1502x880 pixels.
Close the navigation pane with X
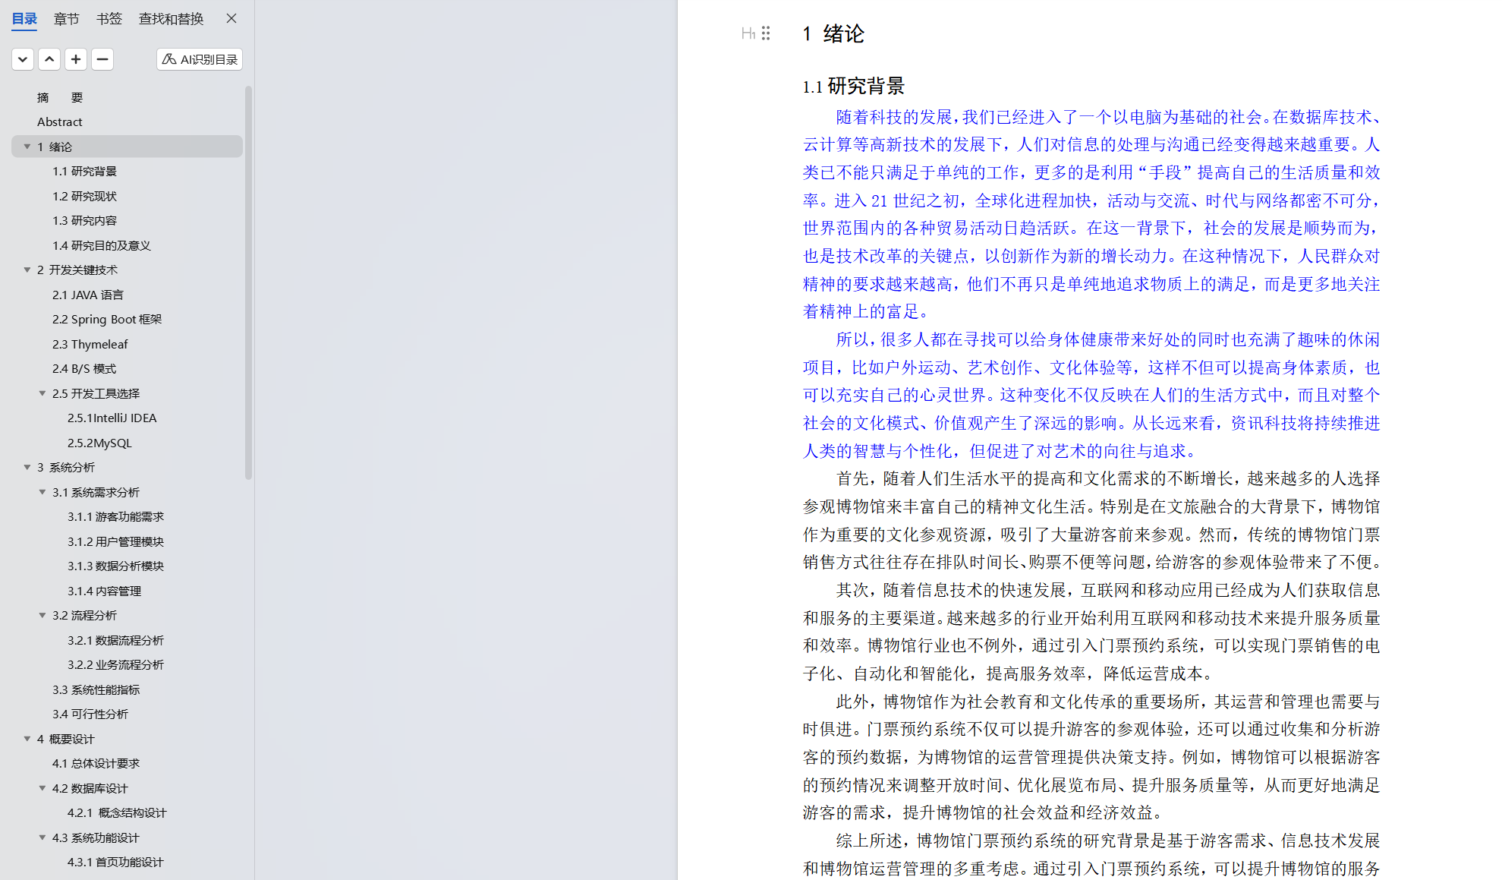[231, 18]
